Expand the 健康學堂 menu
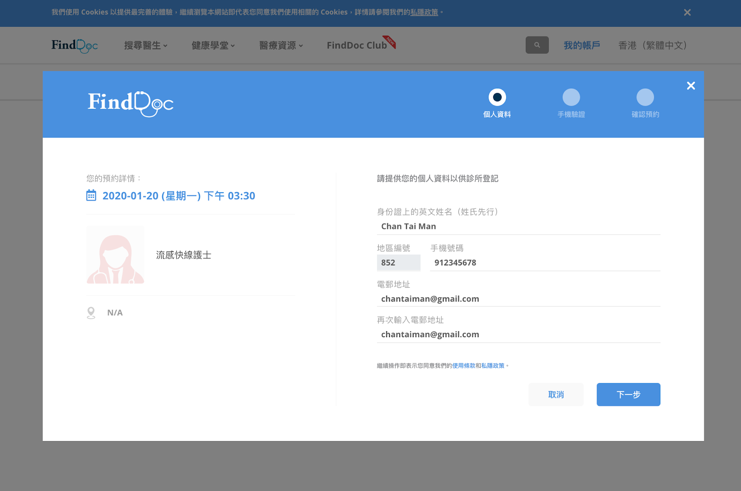Viewport: 741px width, 491px height. point(214,45)
